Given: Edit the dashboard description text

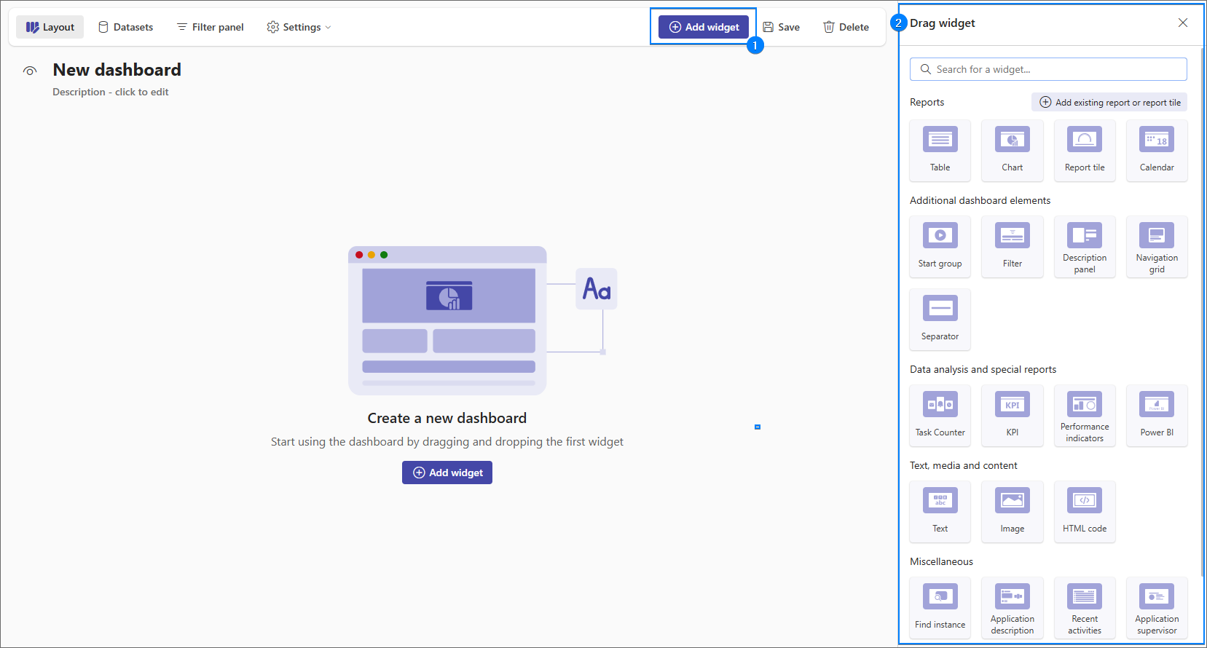Looking at the screenshot, I should tap(111, 92).
